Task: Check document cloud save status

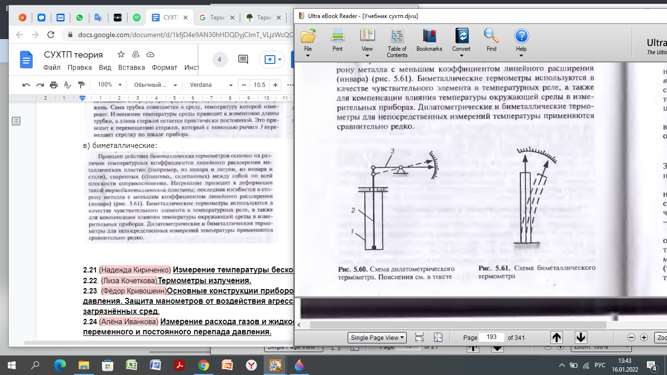Action: 150,55
